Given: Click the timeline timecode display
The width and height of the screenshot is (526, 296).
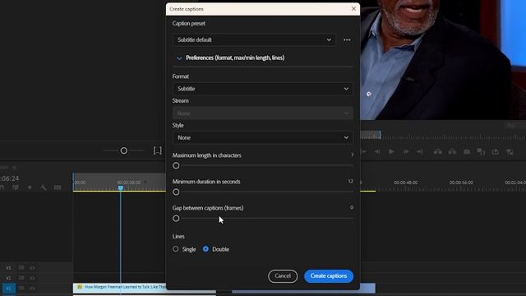Looking at the screenshot, I should [x=9, y=178].
